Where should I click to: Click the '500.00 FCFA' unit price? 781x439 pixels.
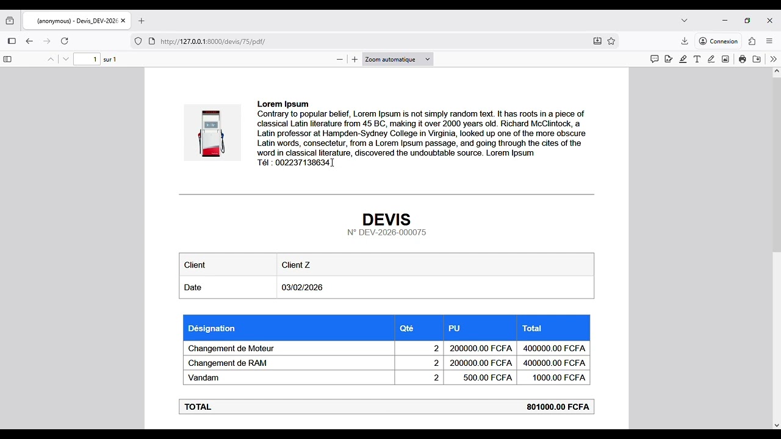488,378
